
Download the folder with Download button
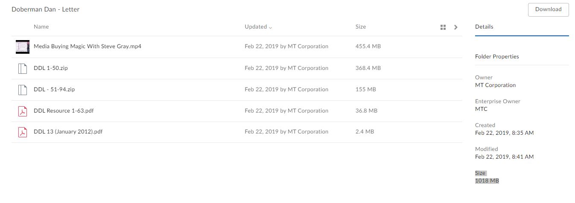point(548,9)
